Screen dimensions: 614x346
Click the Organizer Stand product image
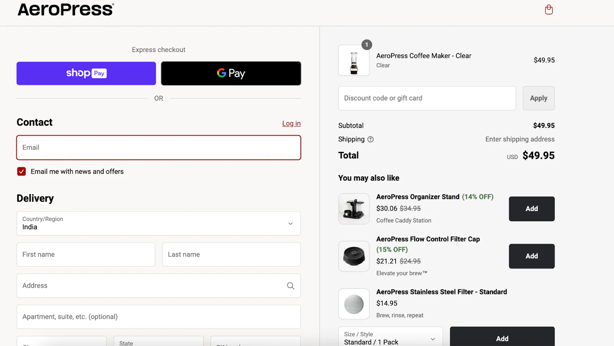[354, 209]
